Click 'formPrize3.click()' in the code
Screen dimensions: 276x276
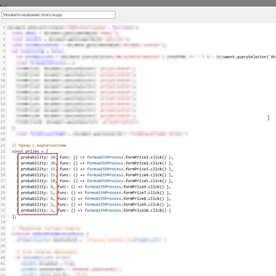point(146,169)
